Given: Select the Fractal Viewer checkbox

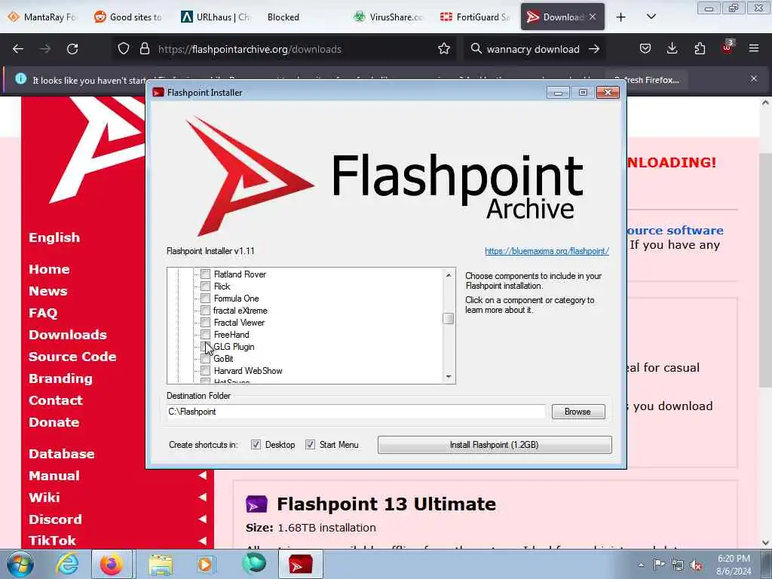Looking at the screenshot, I should [x=205, y=323].
